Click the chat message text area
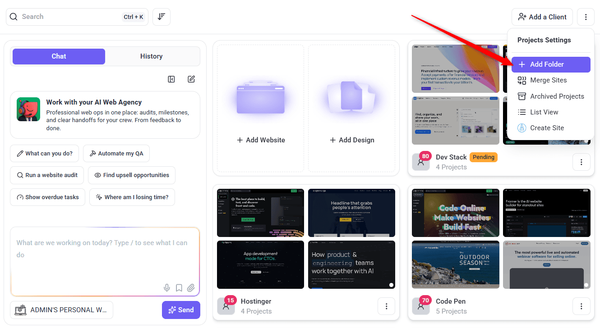The width and height of the screenshot is (600, 328). point(105,261)
